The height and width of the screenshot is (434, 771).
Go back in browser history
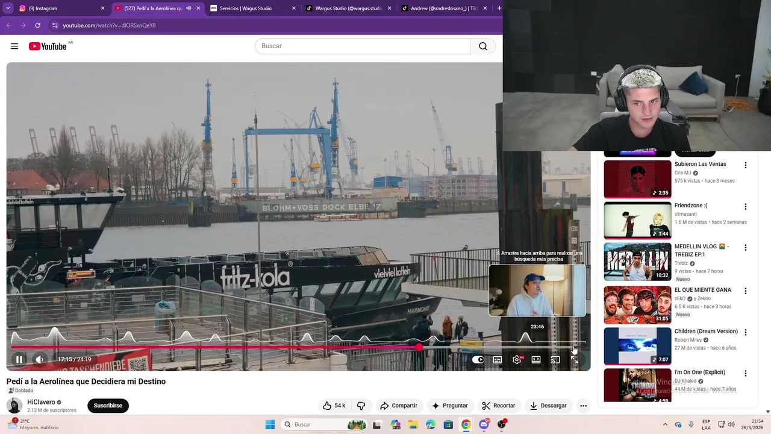(8, 25)
